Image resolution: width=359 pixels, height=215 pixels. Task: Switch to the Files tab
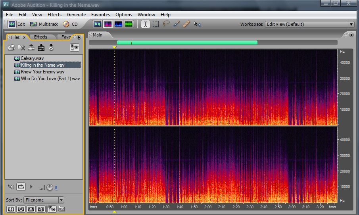pos(15,37)
